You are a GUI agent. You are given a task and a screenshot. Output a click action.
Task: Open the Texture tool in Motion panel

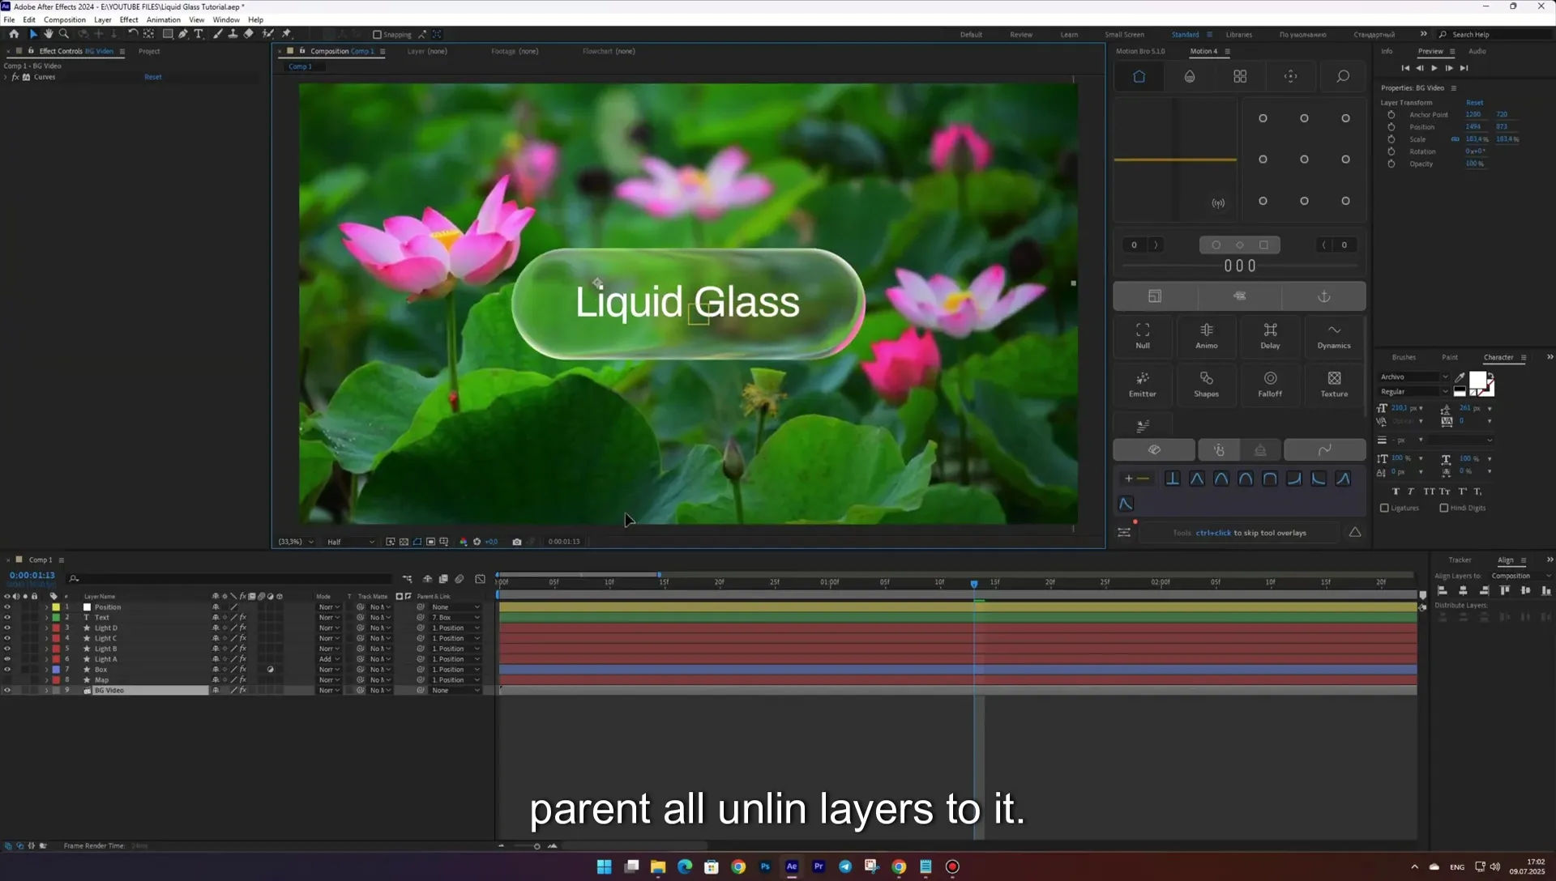pos(1334,385)
